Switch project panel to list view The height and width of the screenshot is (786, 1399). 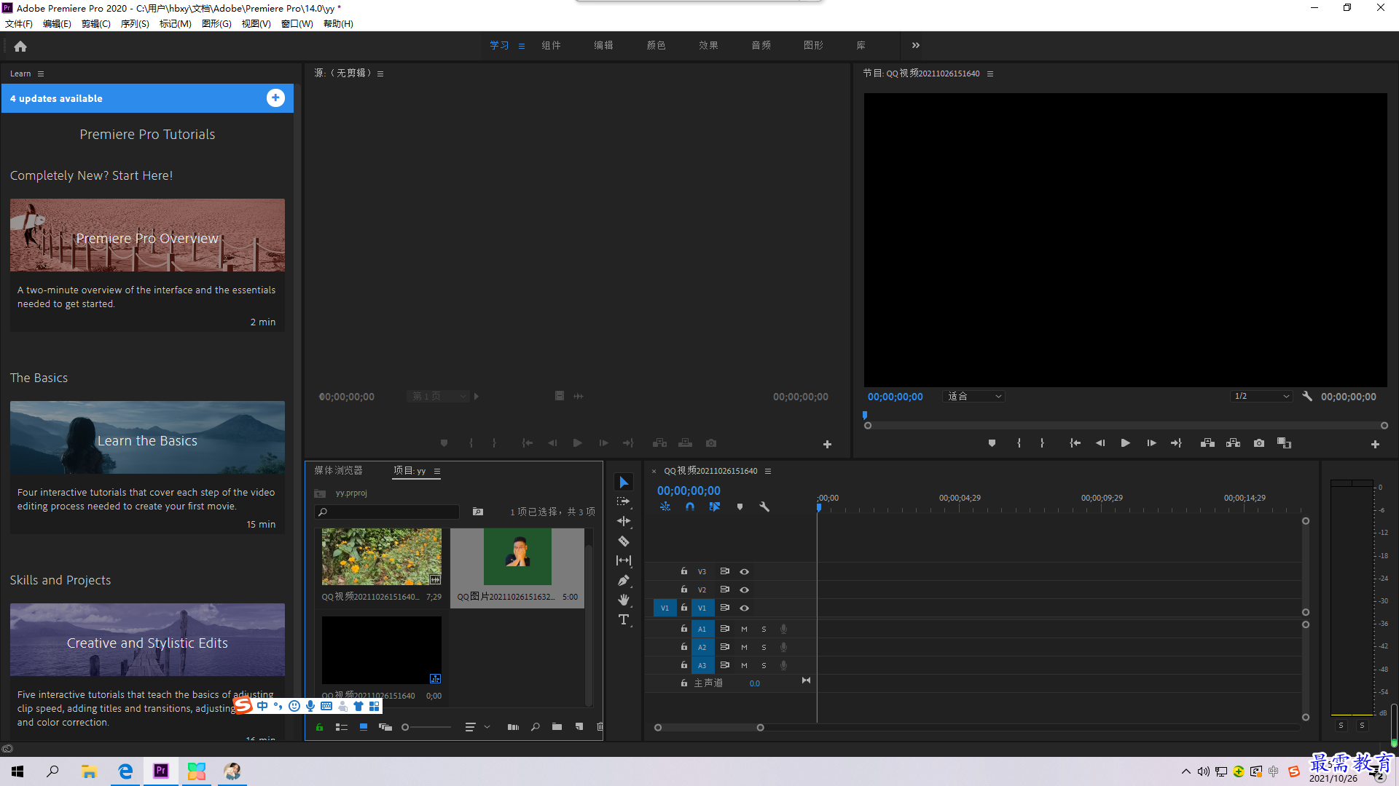(x=341, y=727)
